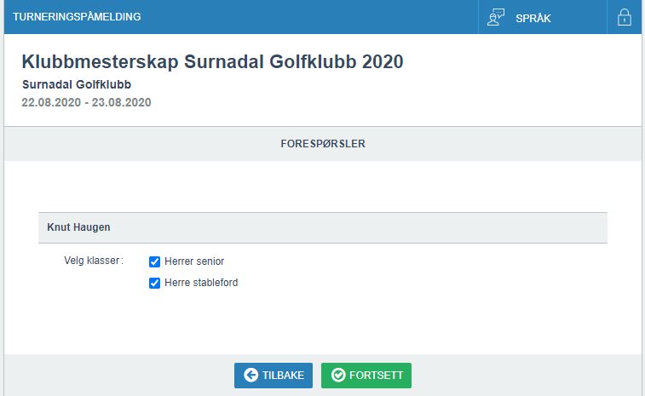Click the Surnadal Golfklubb club name
645x396 pixels.
[x=77, y=85]
